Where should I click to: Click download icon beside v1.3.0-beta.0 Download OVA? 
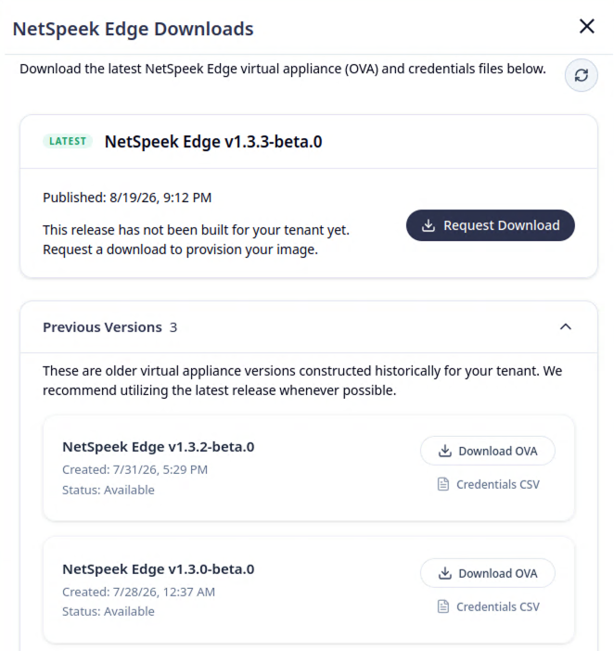click(445, 573)
